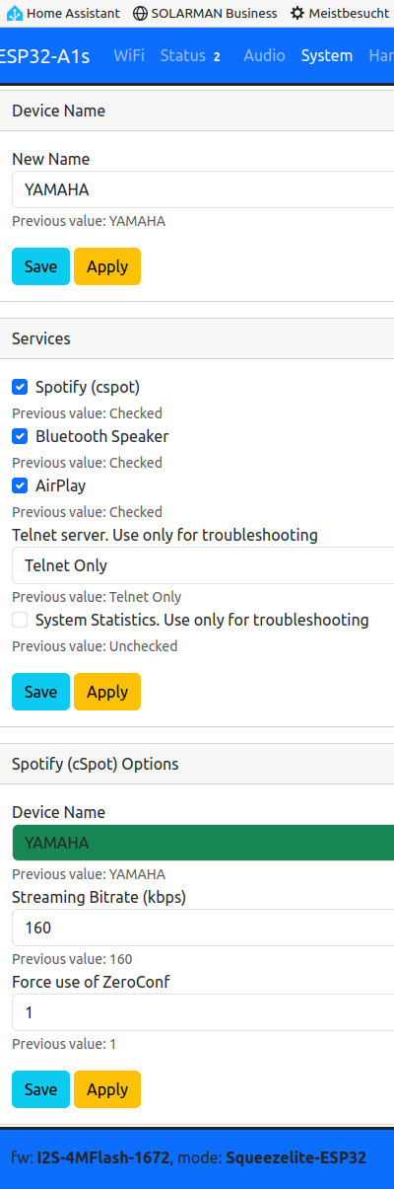Click the Status badge showing 2
Viewport: 394px width, 1189px height.
(217, 56)
